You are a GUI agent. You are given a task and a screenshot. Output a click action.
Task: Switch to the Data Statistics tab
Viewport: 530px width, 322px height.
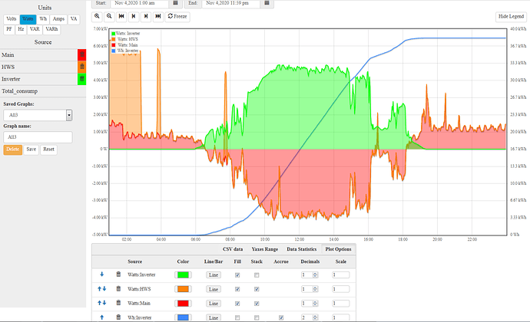(302, 249)
